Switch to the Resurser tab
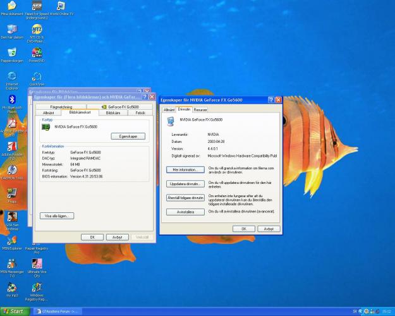395x316 pixels. [x=200, y=109]
